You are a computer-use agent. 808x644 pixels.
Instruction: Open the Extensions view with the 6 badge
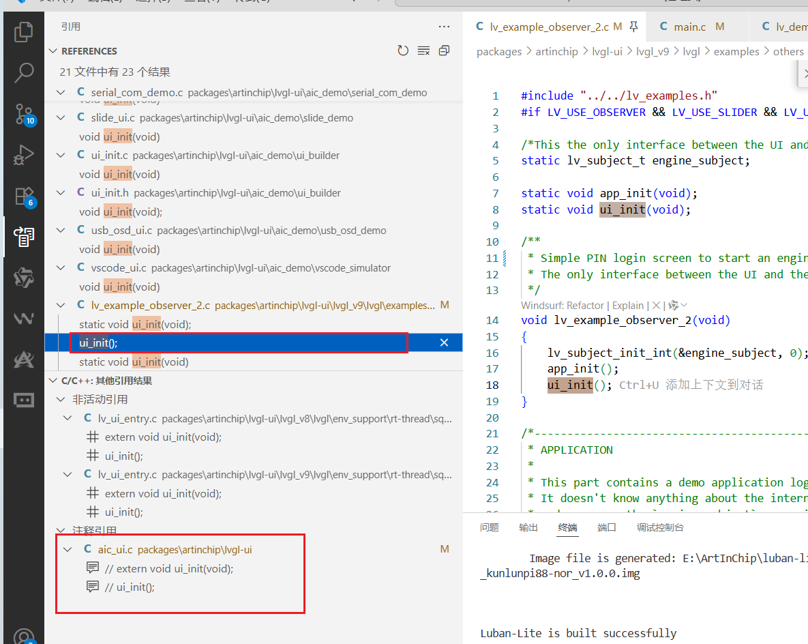tap(24, 196)
